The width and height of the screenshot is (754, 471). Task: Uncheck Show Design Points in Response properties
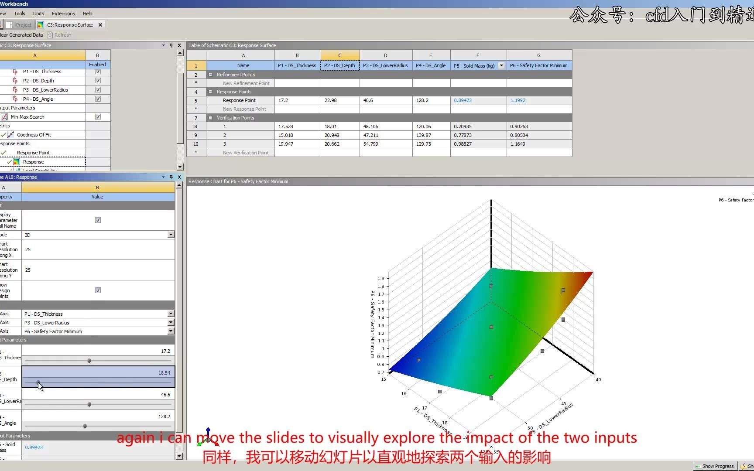pos(98,290)
